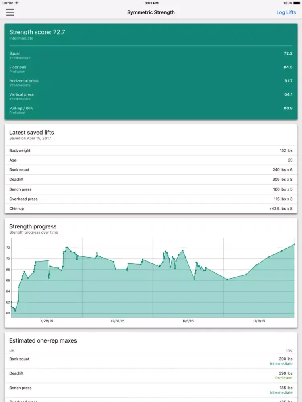Image resolution: width=302 pixels, height=402 pixels.
Task: Click the Symmetric Strength title
Action: pyautogui.click(x=151, y=12)
